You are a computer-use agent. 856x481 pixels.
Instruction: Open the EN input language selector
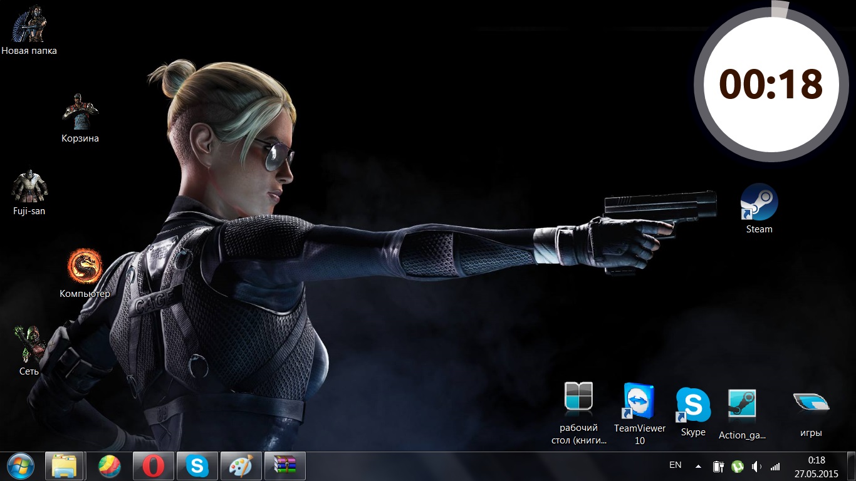[676, 465]
